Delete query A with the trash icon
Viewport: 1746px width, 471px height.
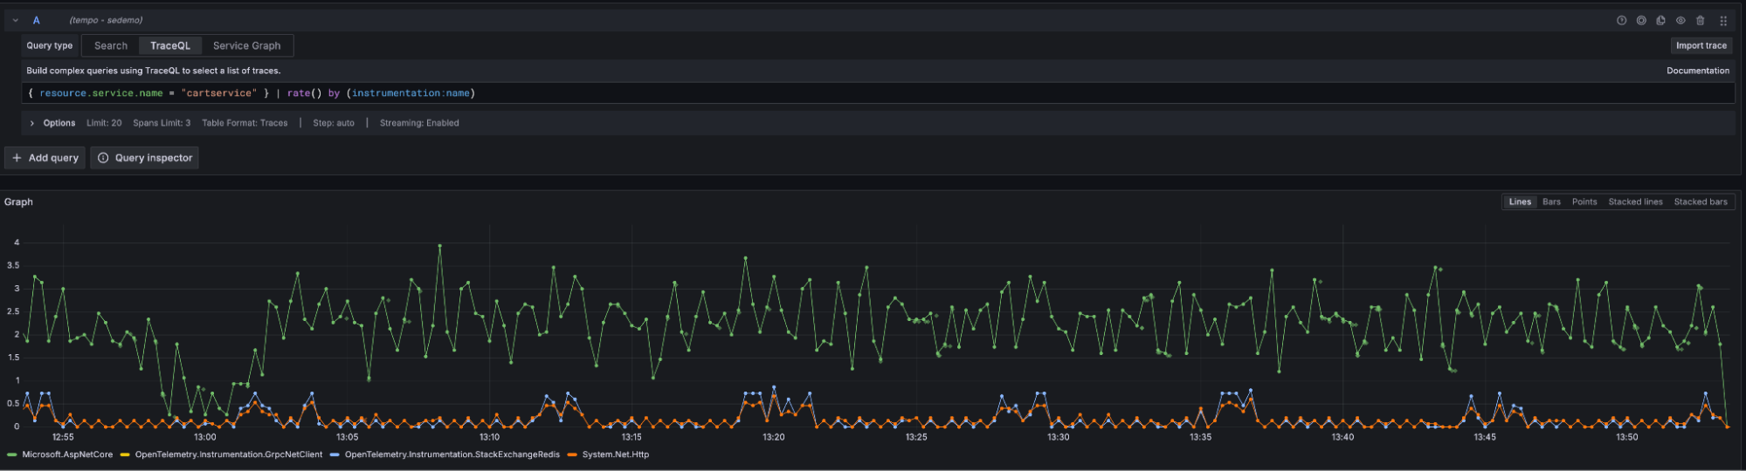coord(1700,20)
